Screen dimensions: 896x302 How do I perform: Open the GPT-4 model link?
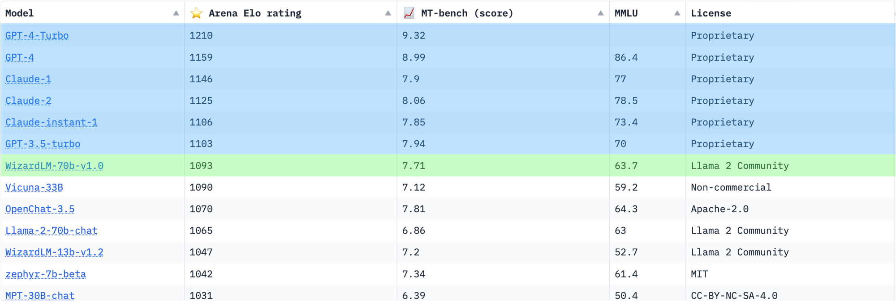(20, 57)
